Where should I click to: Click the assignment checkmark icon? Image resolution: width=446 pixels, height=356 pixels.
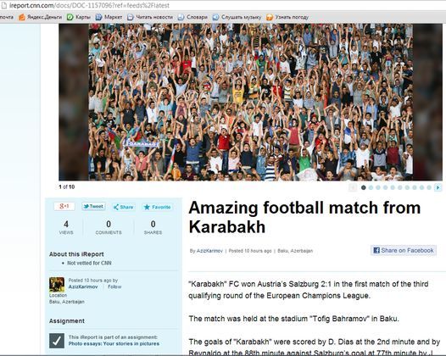[x=57, y=341]
